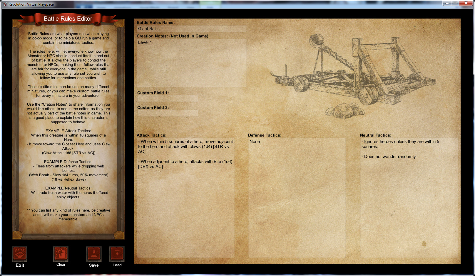Click the Clear label text
The image size is (475, 276).
(61, 264)
